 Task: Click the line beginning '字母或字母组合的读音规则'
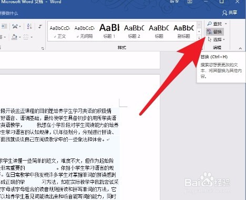(58, 190)
